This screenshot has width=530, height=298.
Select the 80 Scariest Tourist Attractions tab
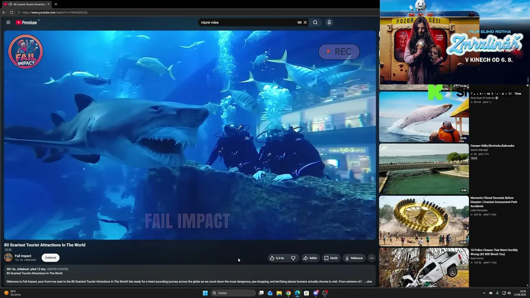click(26, 4)
